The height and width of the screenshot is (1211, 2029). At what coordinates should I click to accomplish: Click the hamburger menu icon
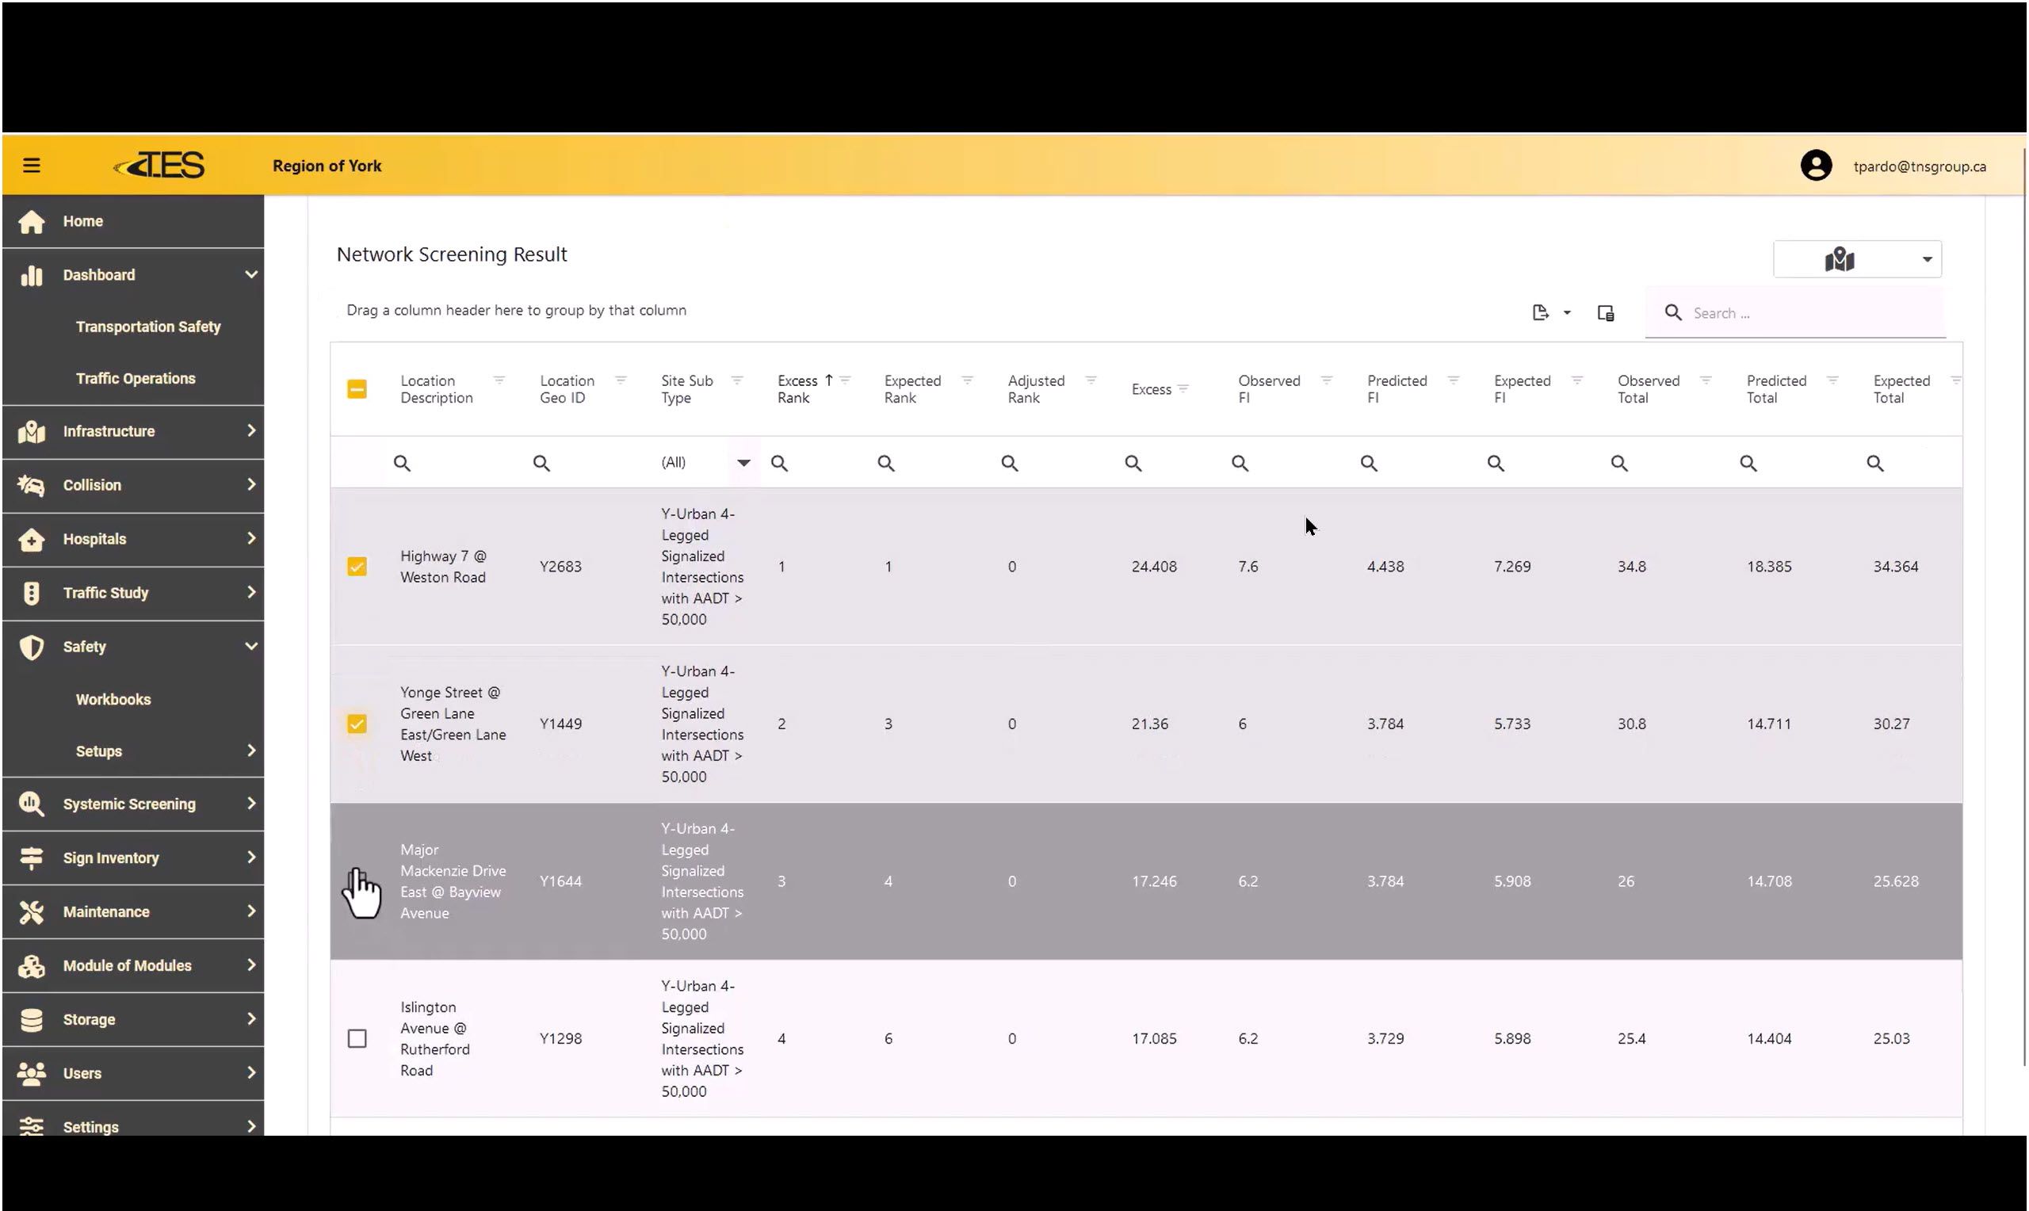tap(31, 166)
